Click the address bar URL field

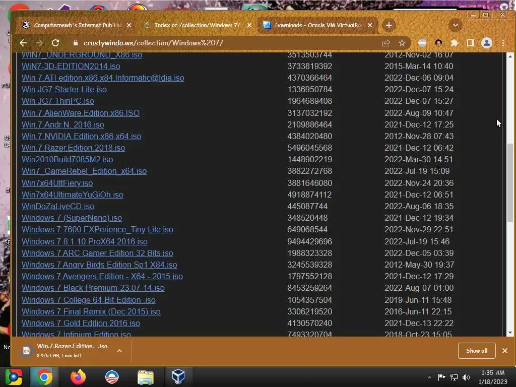coord(227,43)
